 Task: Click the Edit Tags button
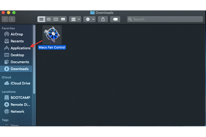point(115,19)
